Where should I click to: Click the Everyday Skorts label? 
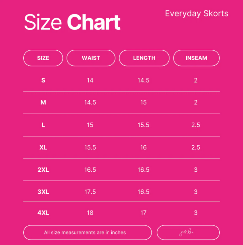tap(196, 14)
